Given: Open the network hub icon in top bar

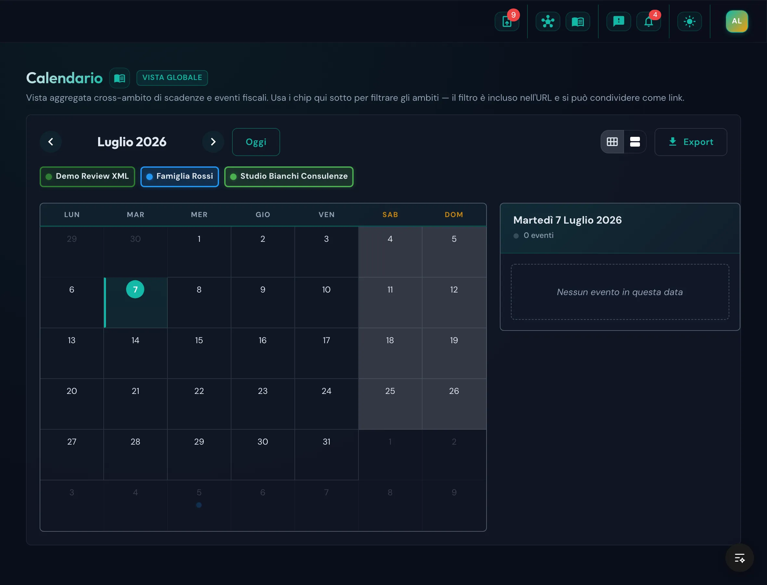Looking at the screenshot, I should pos(548,21).
